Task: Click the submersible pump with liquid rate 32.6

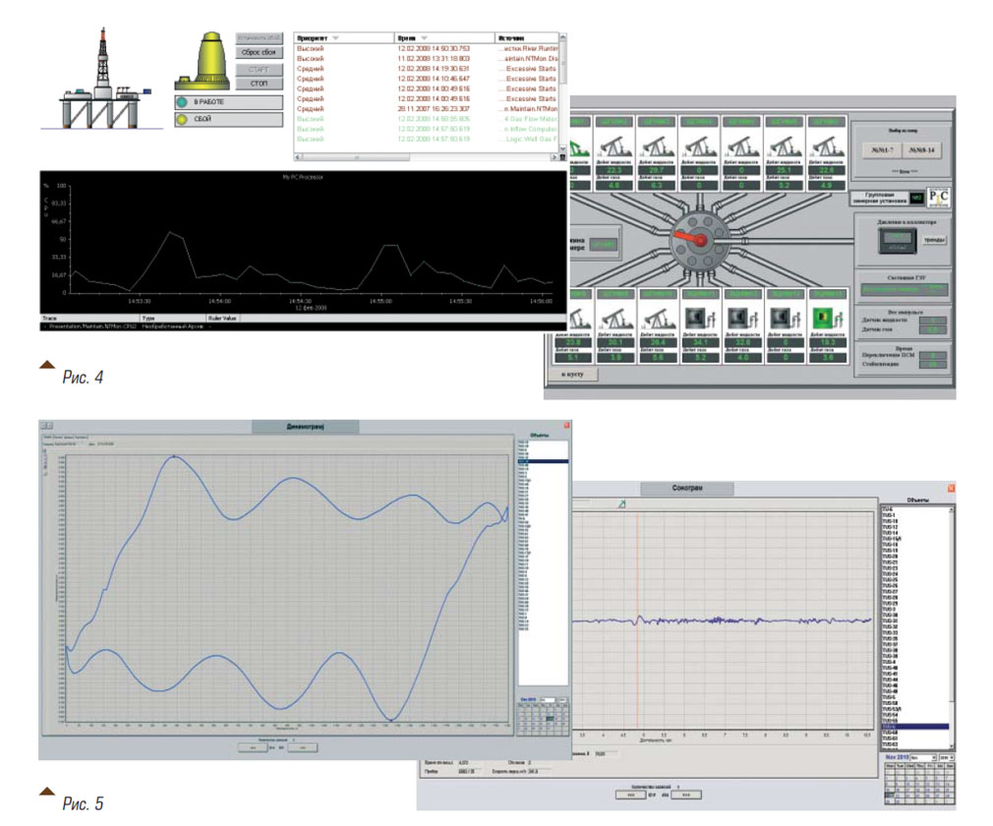Action: point(743,317)
